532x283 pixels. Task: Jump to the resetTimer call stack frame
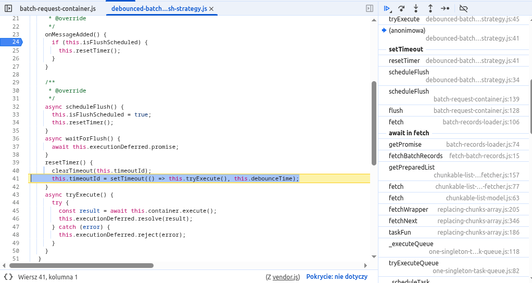click(x=404, y=61)
